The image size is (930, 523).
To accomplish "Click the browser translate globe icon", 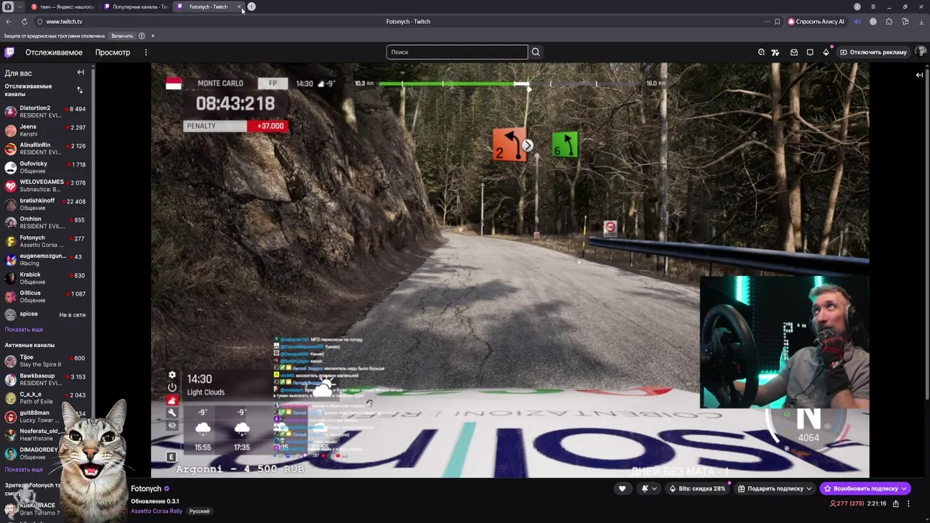I will coord(873,22).
